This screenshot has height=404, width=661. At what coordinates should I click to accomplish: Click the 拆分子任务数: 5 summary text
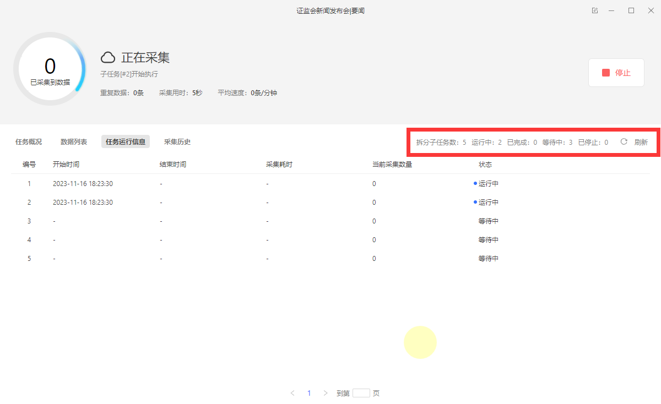point(441,142)
